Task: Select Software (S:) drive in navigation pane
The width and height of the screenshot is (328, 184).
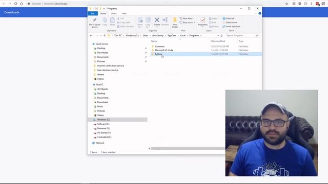Action: [x=103, y=124]
